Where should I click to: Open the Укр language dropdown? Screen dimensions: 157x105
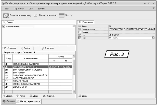72,15
